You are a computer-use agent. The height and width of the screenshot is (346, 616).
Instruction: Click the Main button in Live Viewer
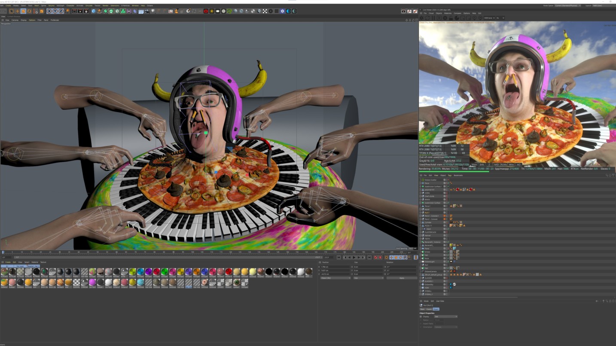[x=474, y=164]
